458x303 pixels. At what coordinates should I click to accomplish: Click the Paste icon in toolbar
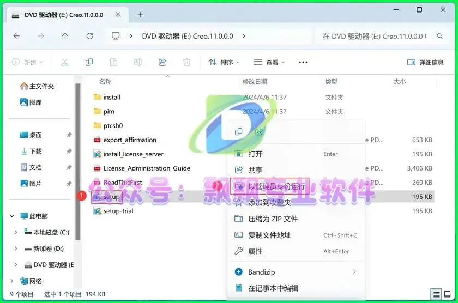pyautogui.click(x=113, y=62)
